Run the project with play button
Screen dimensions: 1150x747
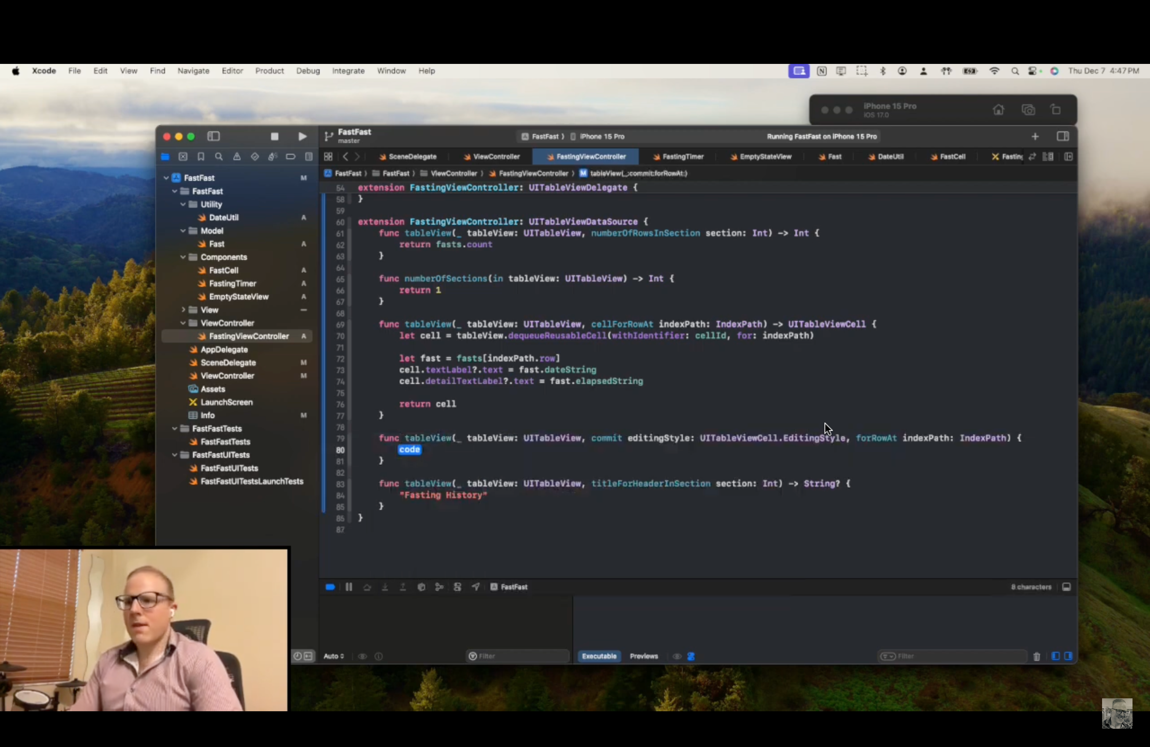click(x=302, y=137)
